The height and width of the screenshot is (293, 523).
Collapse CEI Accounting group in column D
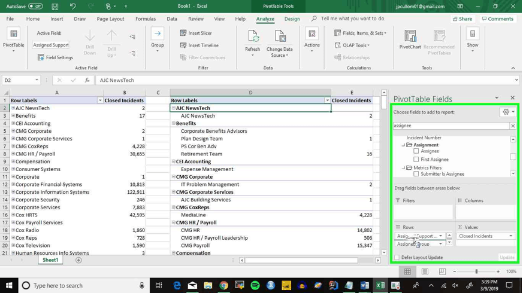(x=174, y=161)
